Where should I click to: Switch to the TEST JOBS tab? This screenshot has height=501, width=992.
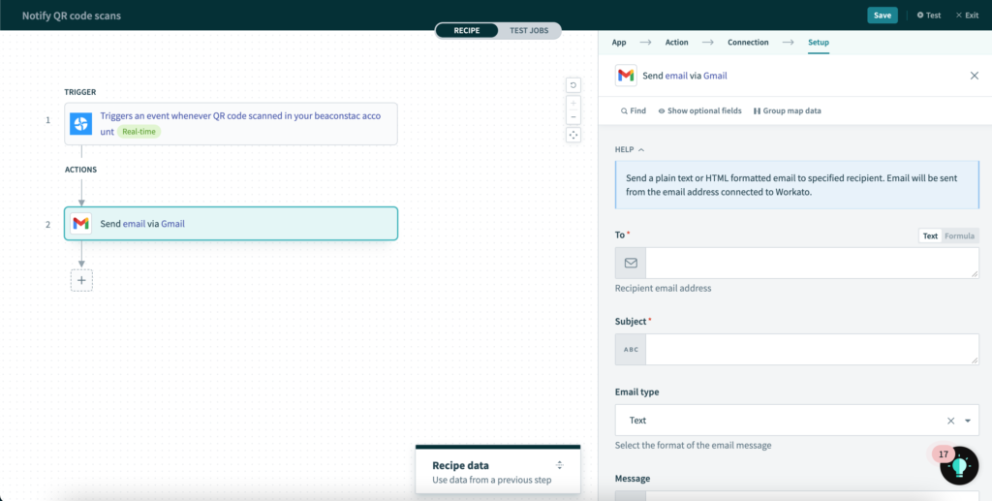click(x=529, y=30)
